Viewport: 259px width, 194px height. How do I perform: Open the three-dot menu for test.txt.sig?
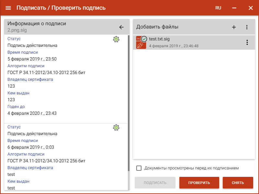tap(247, 42)
